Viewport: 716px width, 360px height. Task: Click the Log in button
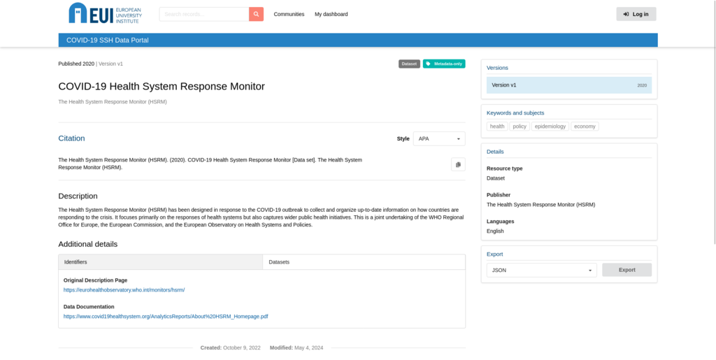636,14
